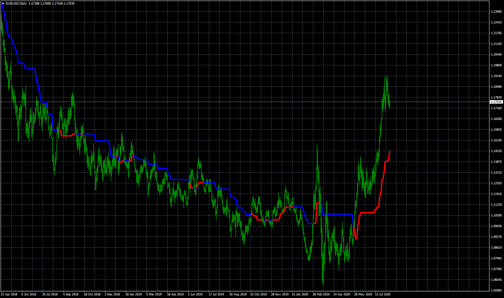This screenshot has width=504, height=298.
Task: Click the 1.17820 price axis label
Action: click(496, 97)
